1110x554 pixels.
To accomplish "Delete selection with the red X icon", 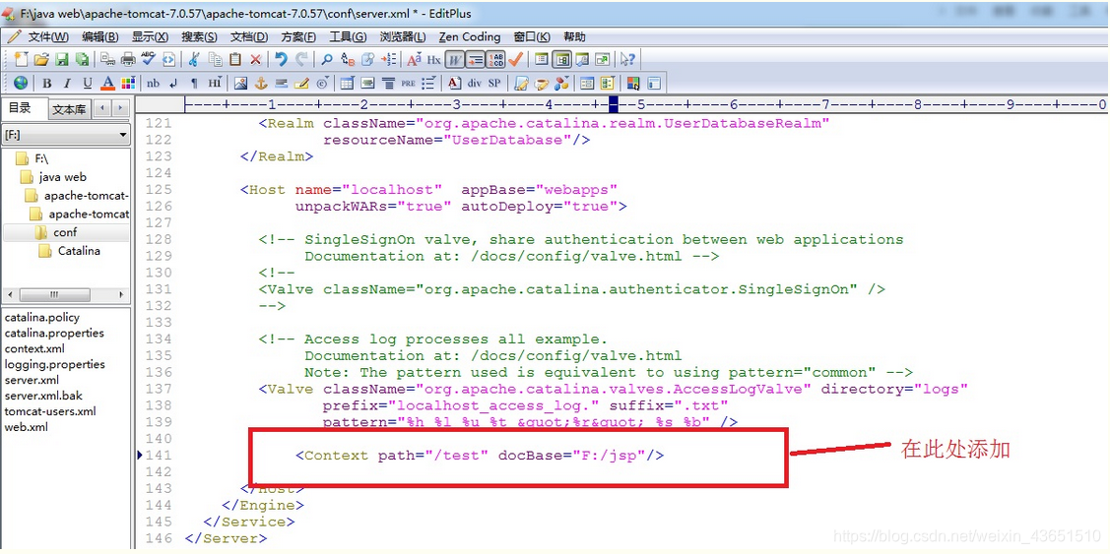I will [x=255, y=59].
